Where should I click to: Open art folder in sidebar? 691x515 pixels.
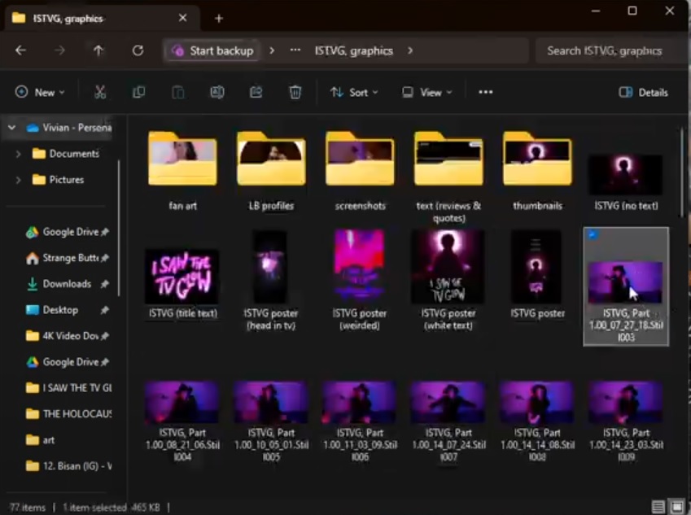tap(41, 439)
